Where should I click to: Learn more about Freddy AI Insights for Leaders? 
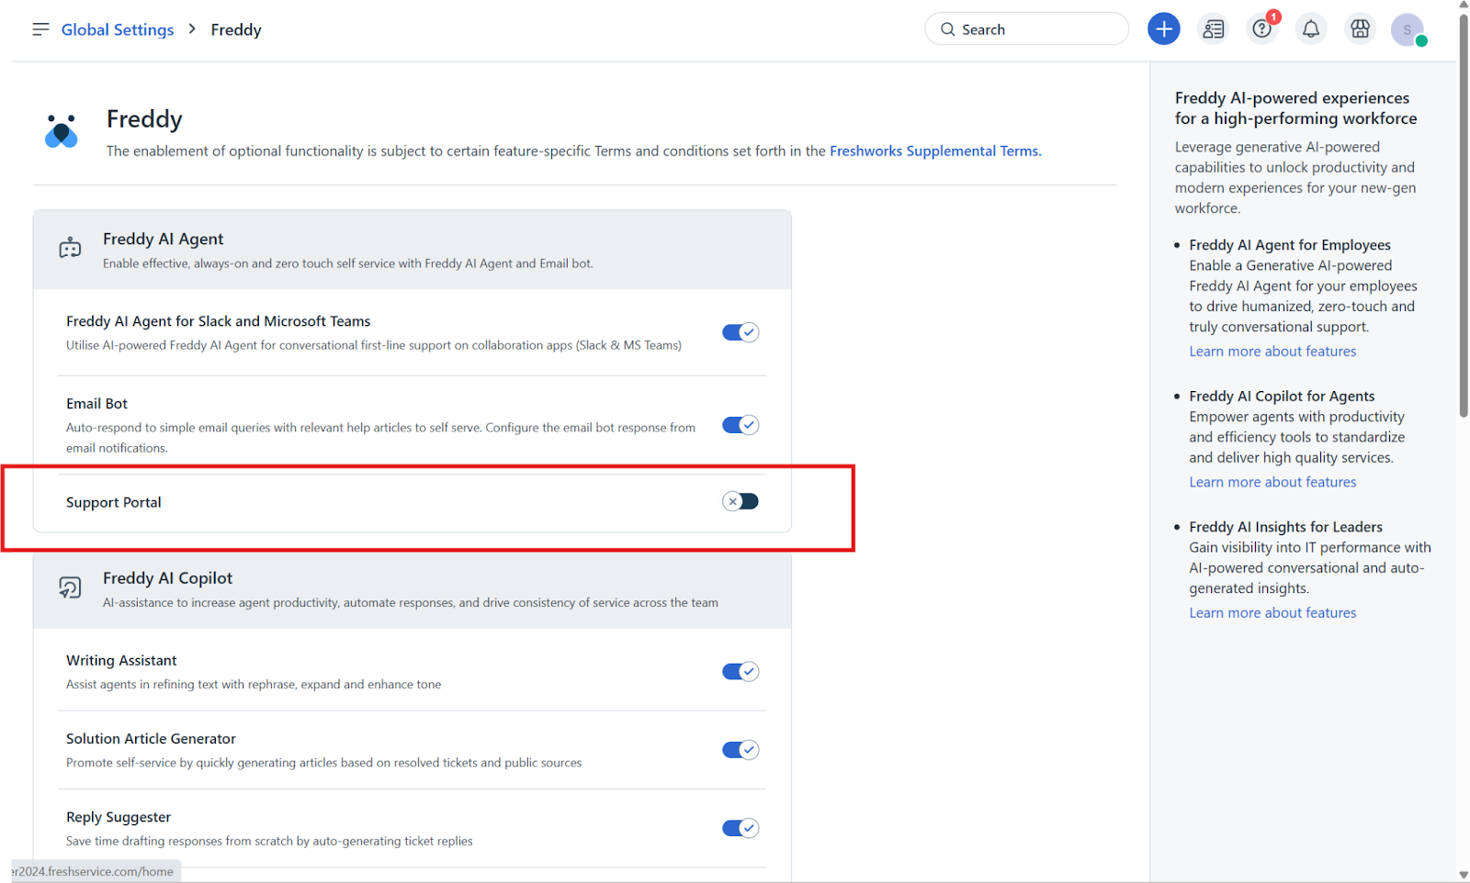tap(1272, 613)
